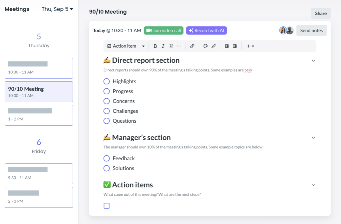Check off the Highlights talking point
The height and width of the screenshot is (224, 341).
[107, 81]
